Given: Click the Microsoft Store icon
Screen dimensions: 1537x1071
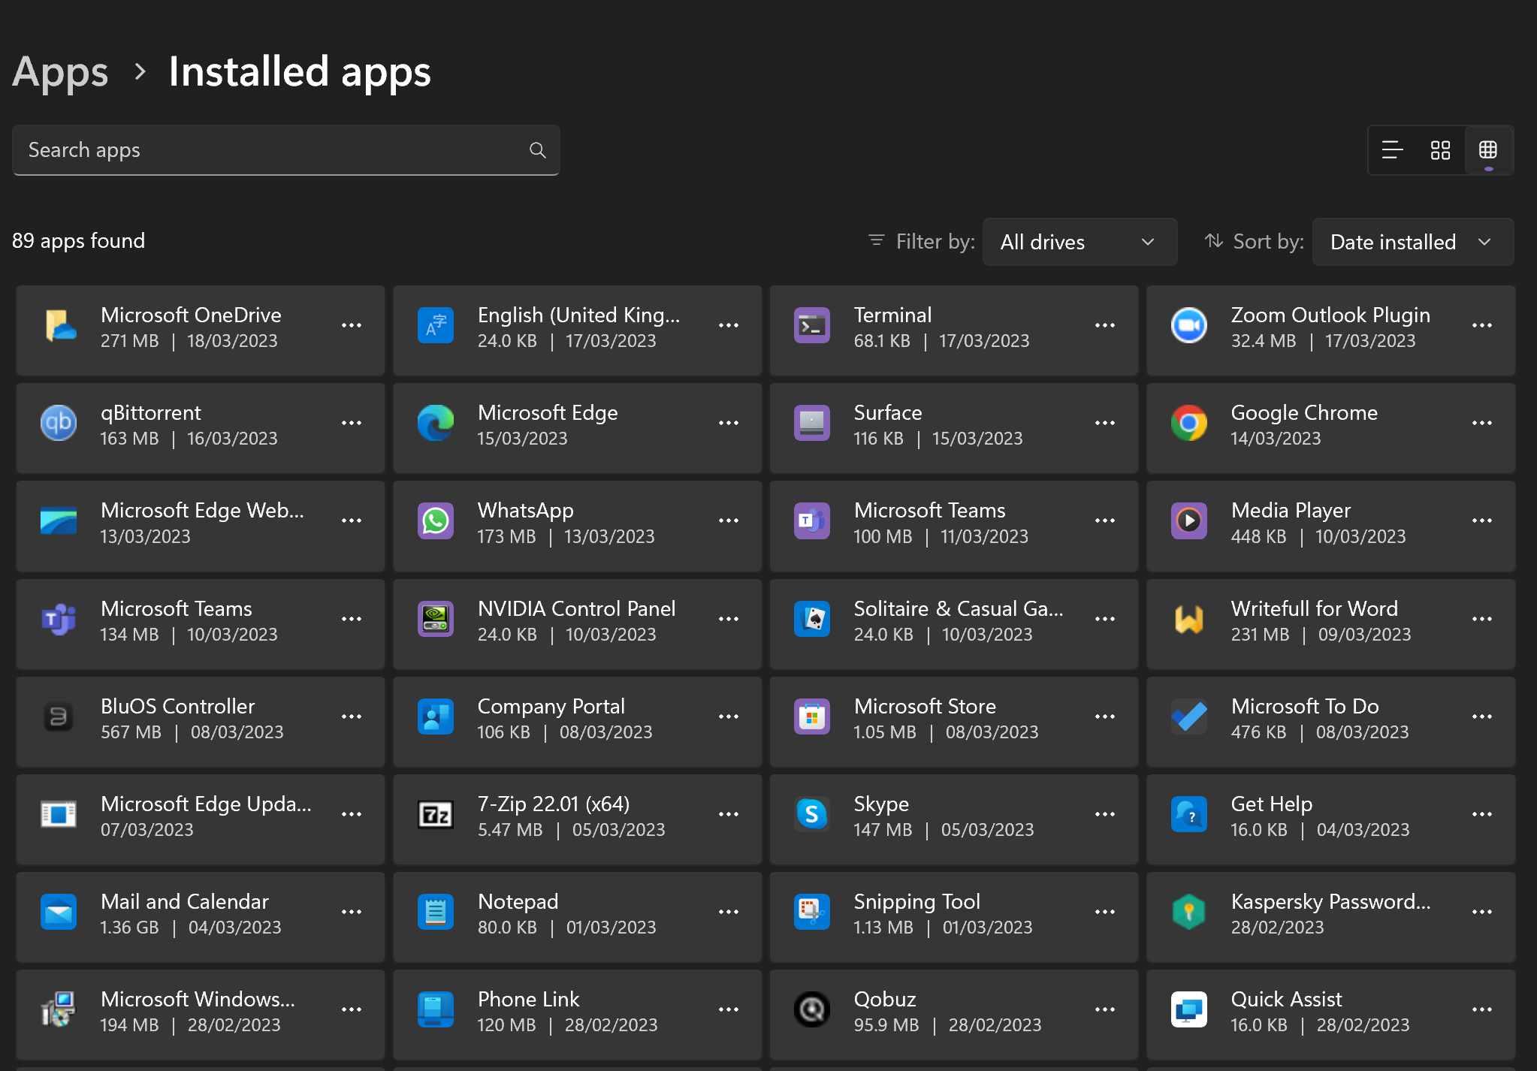Looking at the screenshot, I should (x=812, y=717).
